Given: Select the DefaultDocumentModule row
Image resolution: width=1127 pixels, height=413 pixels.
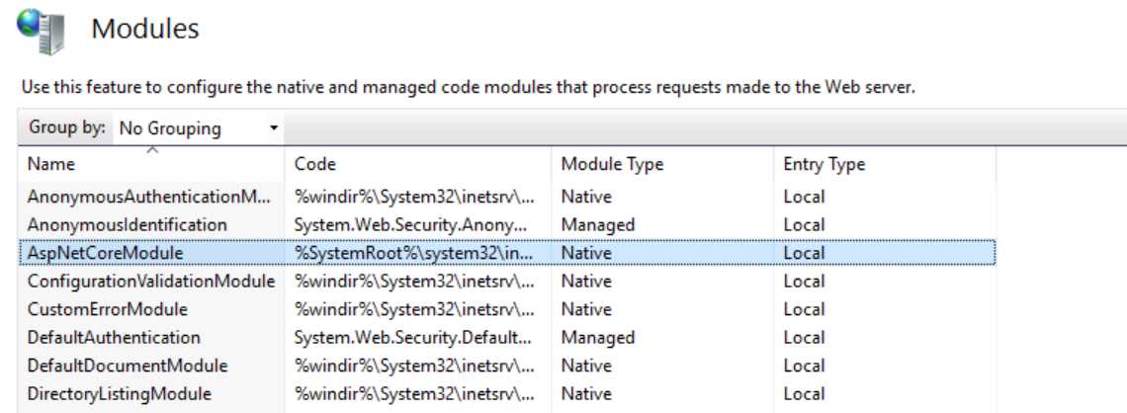Looking at the screenshot, I should [x=507, y=366].
